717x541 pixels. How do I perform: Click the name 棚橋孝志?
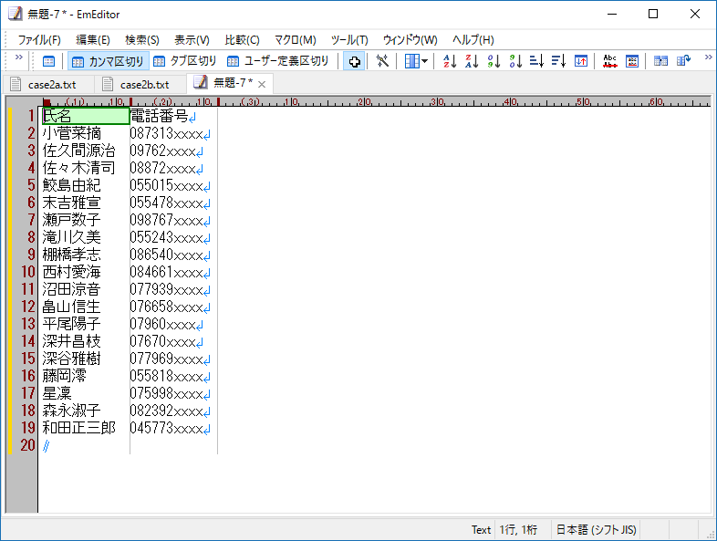(x=72, y=255)
